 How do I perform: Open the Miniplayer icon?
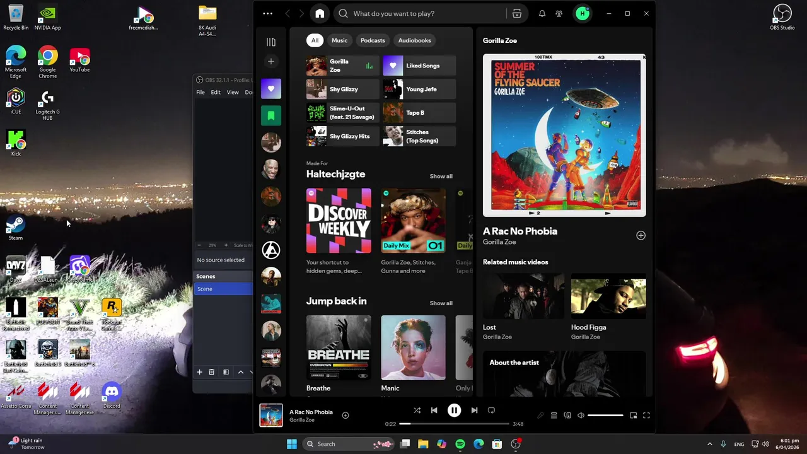pos(633,416)
